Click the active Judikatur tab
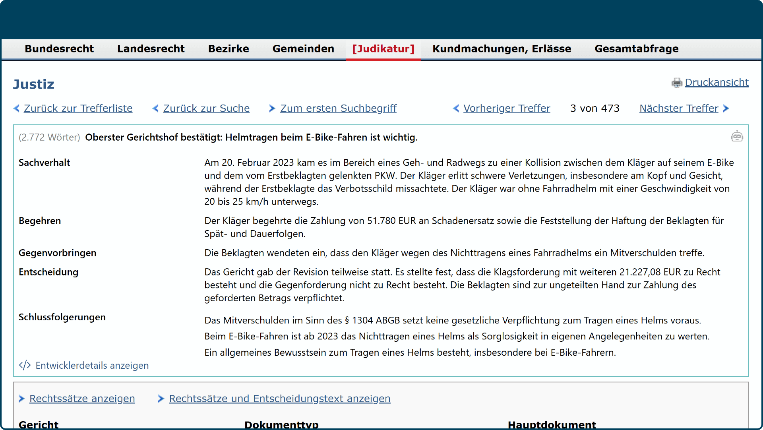This screenshot has width=763, height=430. click(x=383, y=48)
